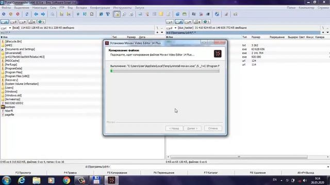Image resolution: width=330 pixels, height=185 pixels.
Task: Go forward with the blue right arrow
Action: pos(43,14)
